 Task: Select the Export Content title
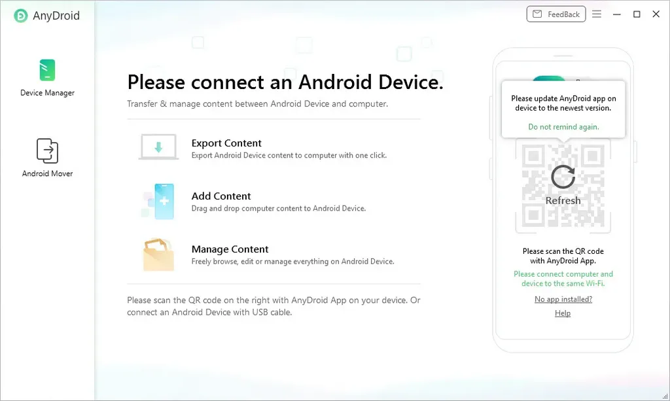pyautogui.click(x=226, y=143)
